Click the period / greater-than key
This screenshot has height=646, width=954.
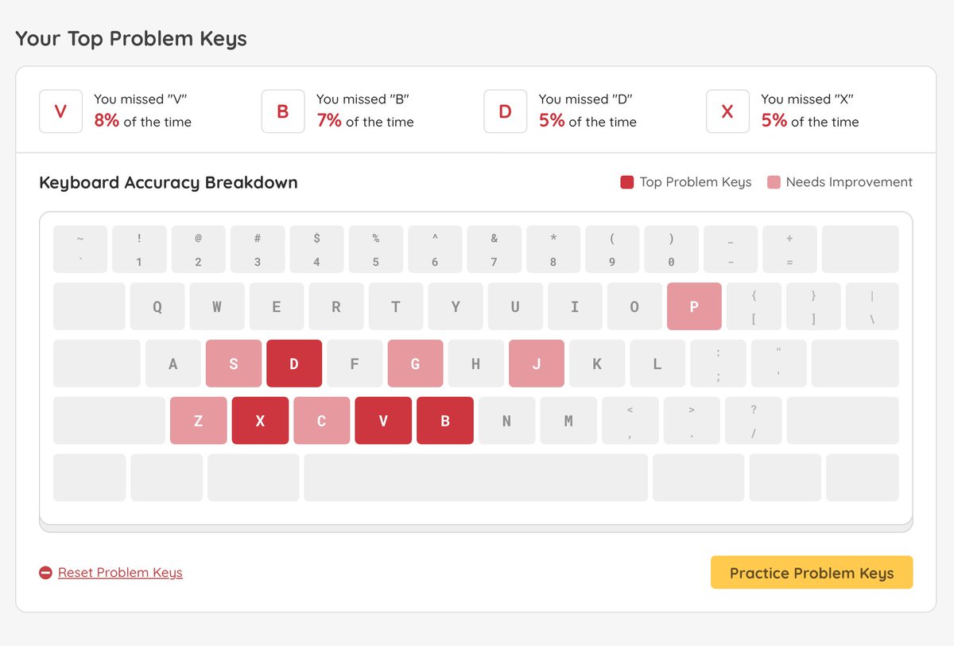pos(692,421)
